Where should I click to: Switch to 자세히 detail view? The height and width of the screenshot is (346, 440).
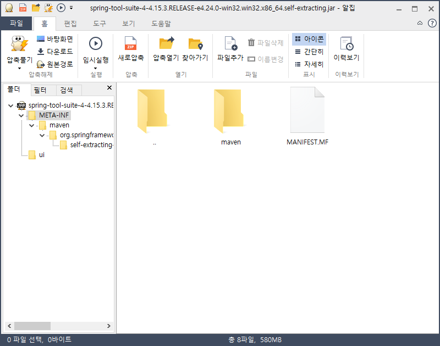tap(309, 64)
